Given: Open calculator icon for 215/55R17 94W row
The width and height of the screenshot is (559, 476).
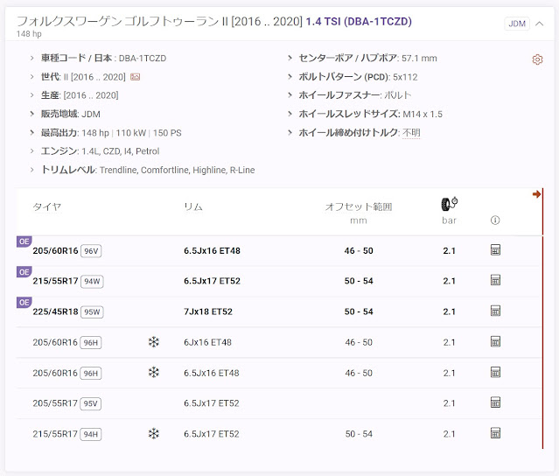Looking at the screenshot, I should point(495,280).
